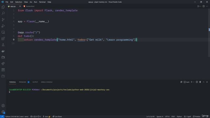This screenshot has width=210, height=118.
Task: Open the remote window indicator in status bar
Action: coord(2,117)
